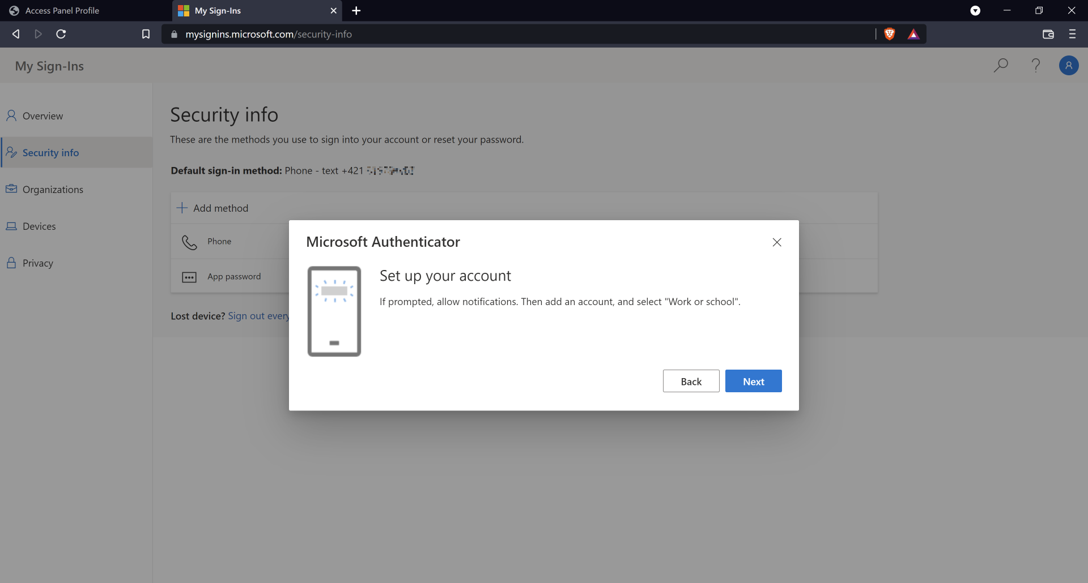Open Organizations in the sidebar

pyautogui.click(x=53, y=190)
